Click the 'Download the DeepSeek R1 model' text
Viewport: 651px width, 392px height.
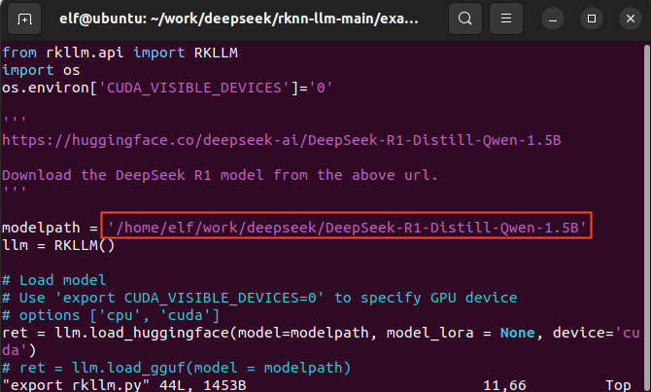[x=220, y=175]
